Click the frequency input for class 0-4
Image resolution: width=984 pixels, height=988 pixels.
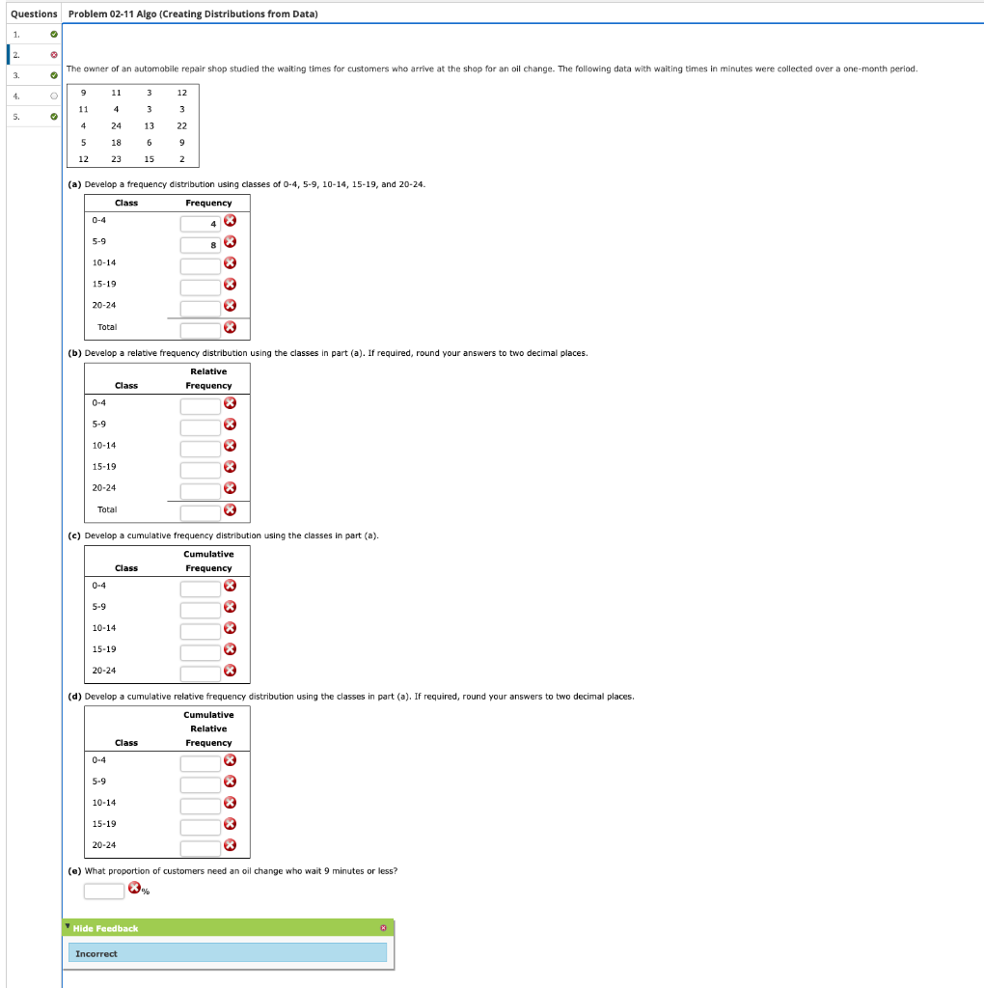[x=203, y=222]
